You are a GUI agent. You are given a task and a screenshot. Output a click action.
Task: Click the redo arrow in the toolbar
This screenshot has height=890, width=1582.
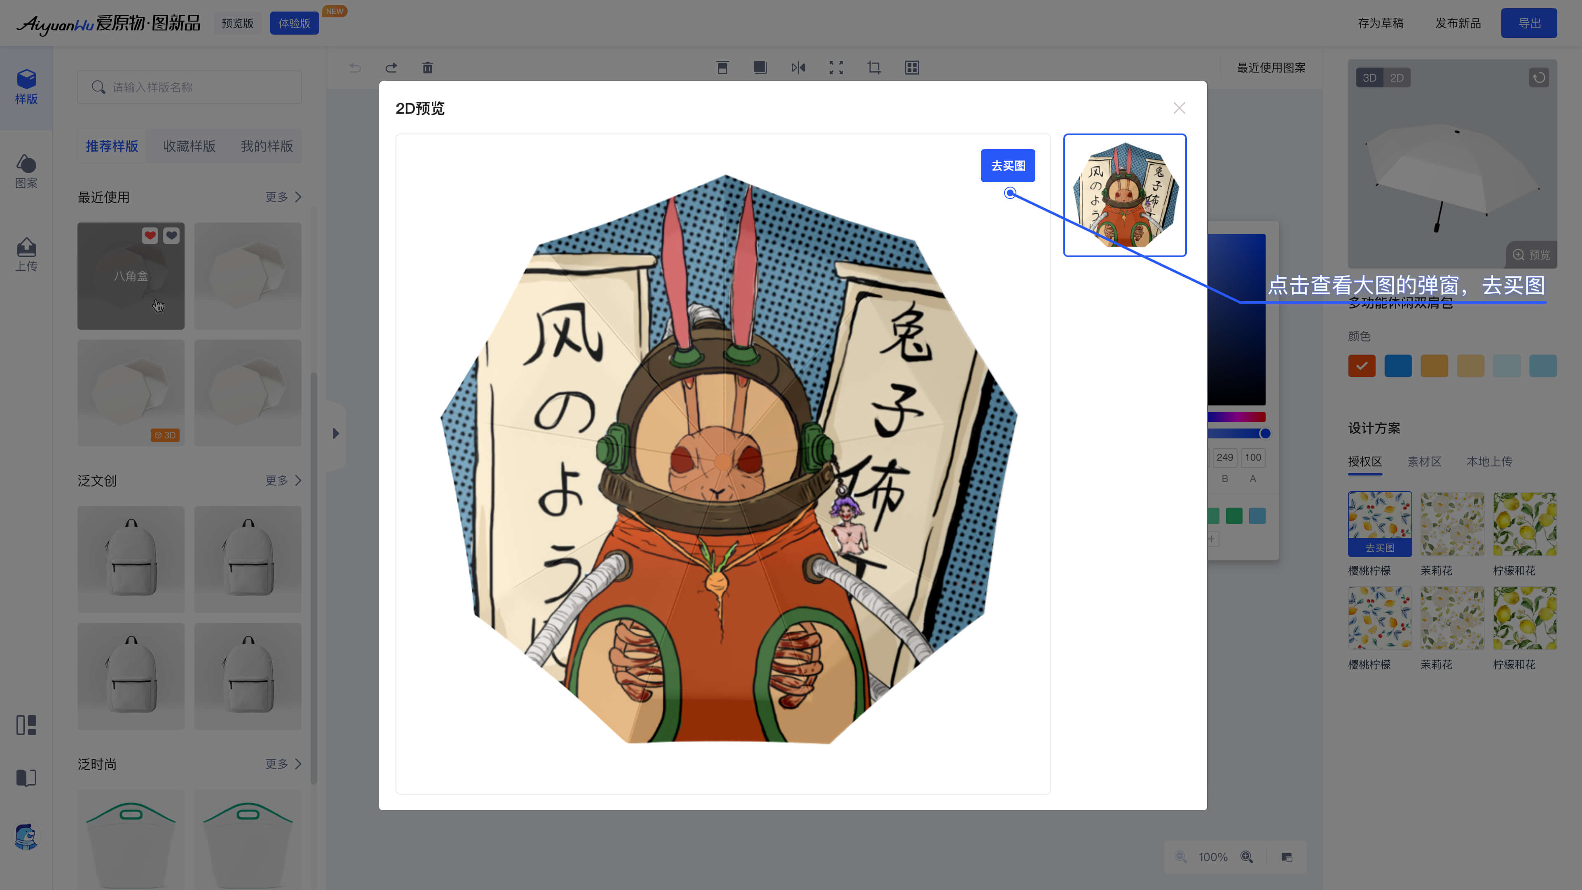tap(391, 68)
